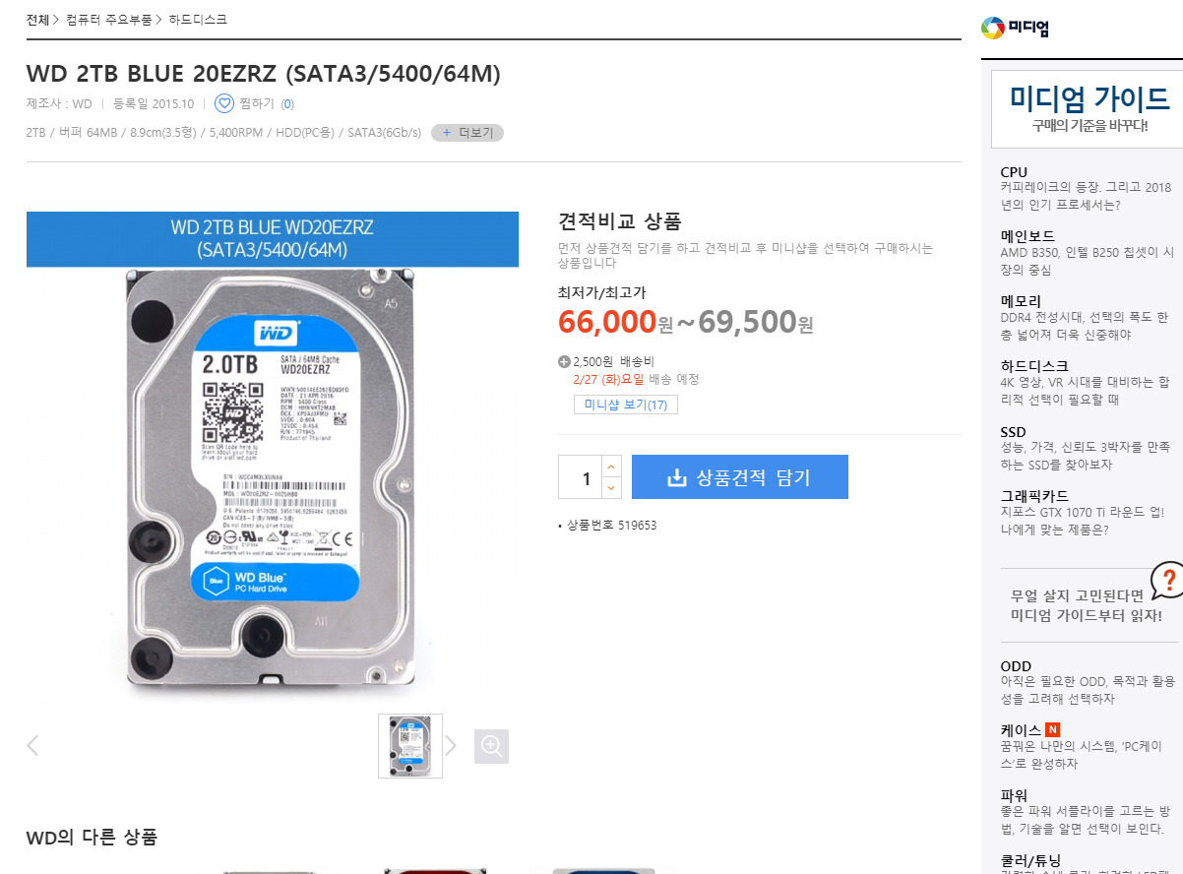Viewport: 1183px width, 874px height.
Task: Click the 미디엄 logo
Action: pyautogui.click(x=1016, y=29)
